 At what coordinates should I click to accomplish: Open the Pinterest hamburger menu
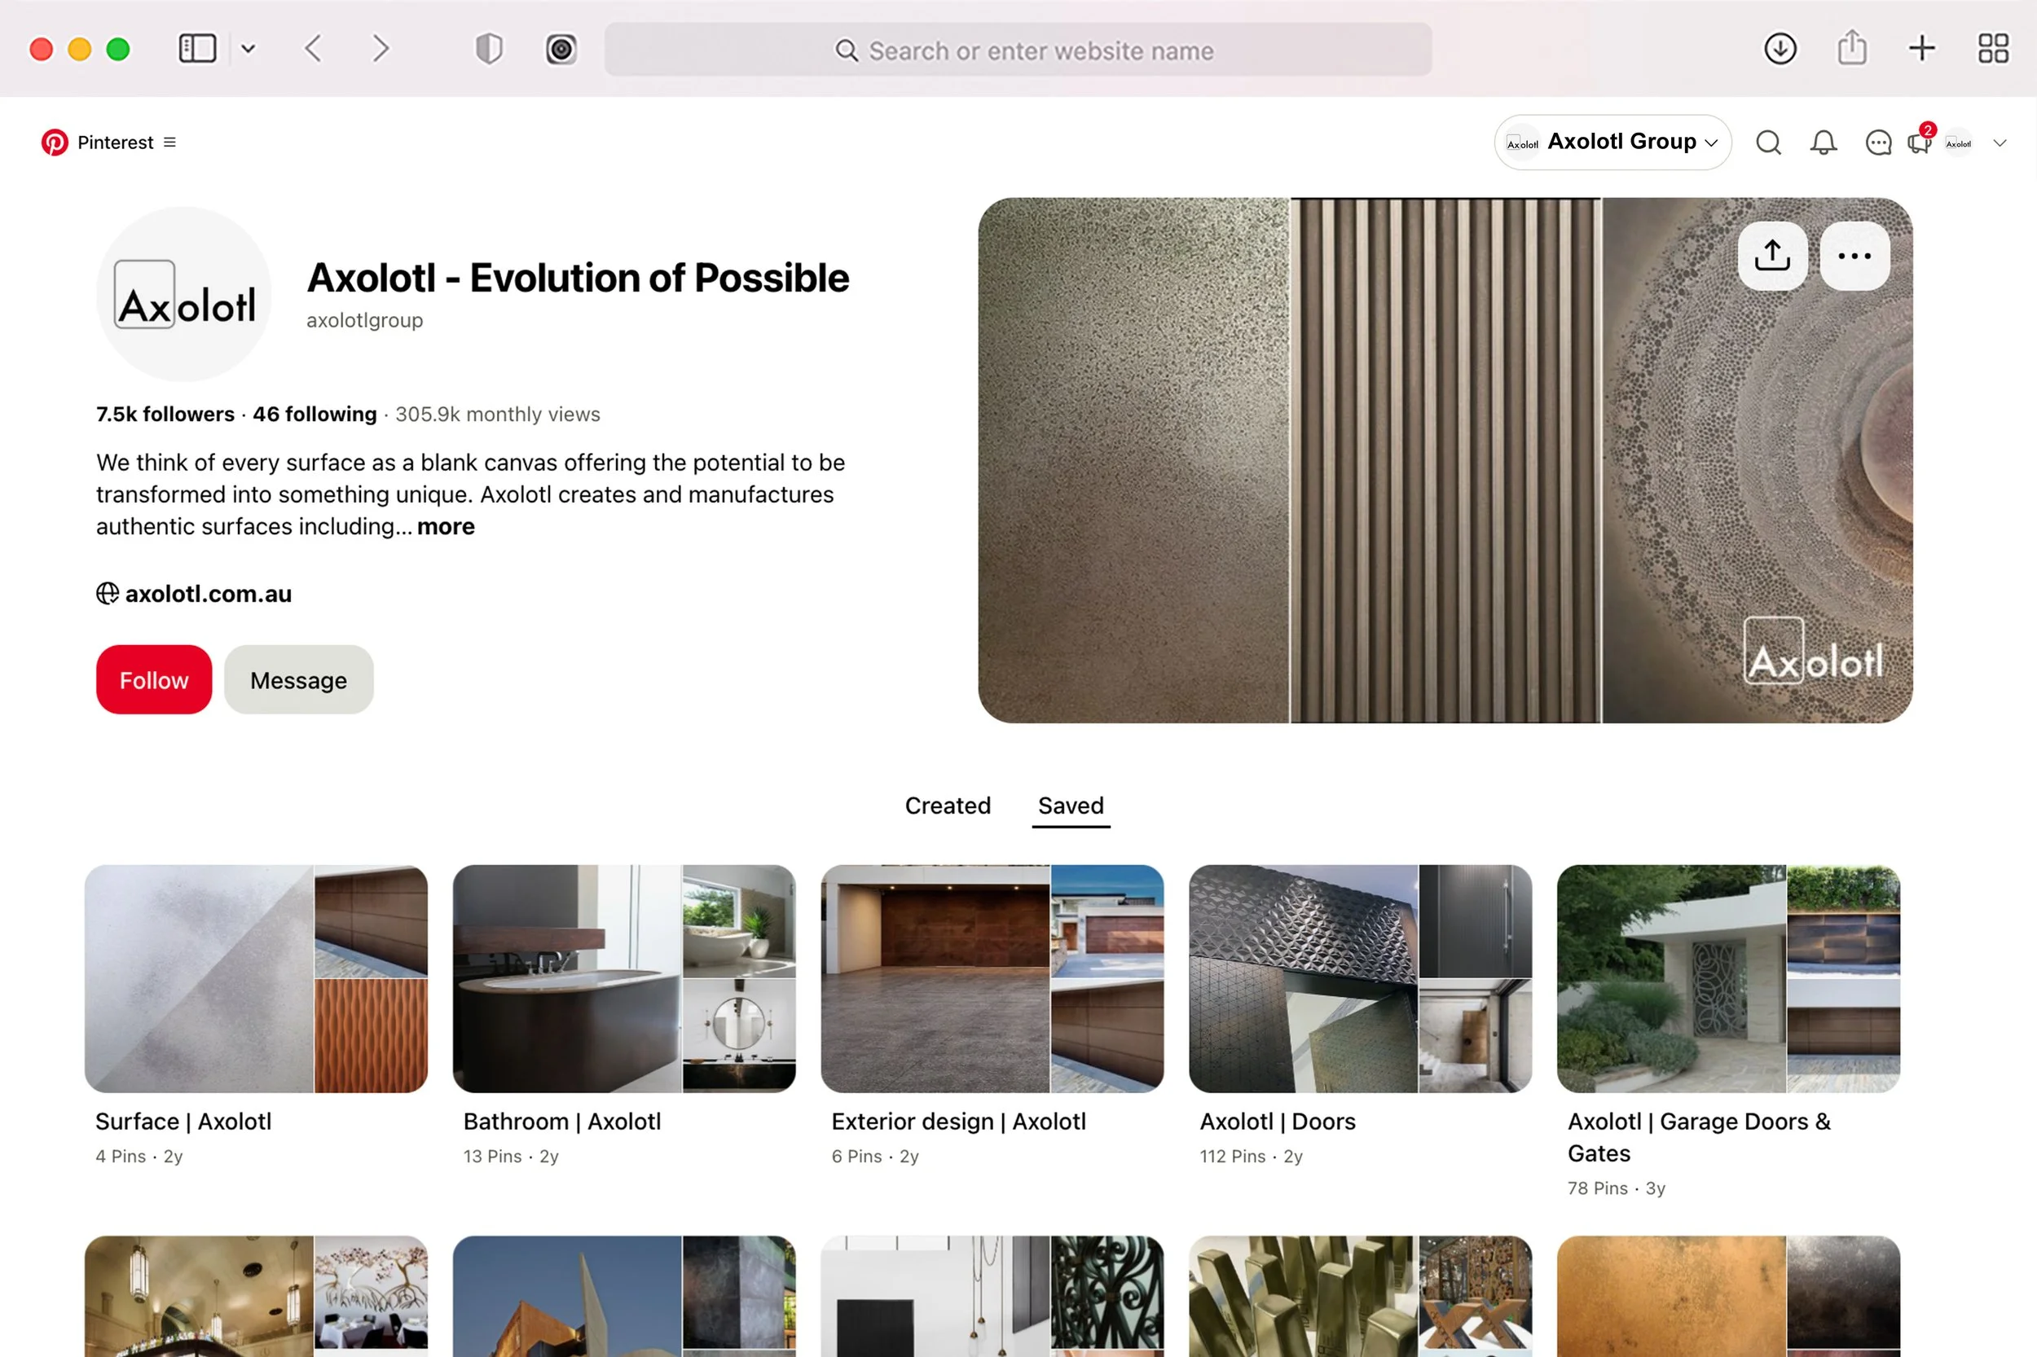tap(169, 142)
